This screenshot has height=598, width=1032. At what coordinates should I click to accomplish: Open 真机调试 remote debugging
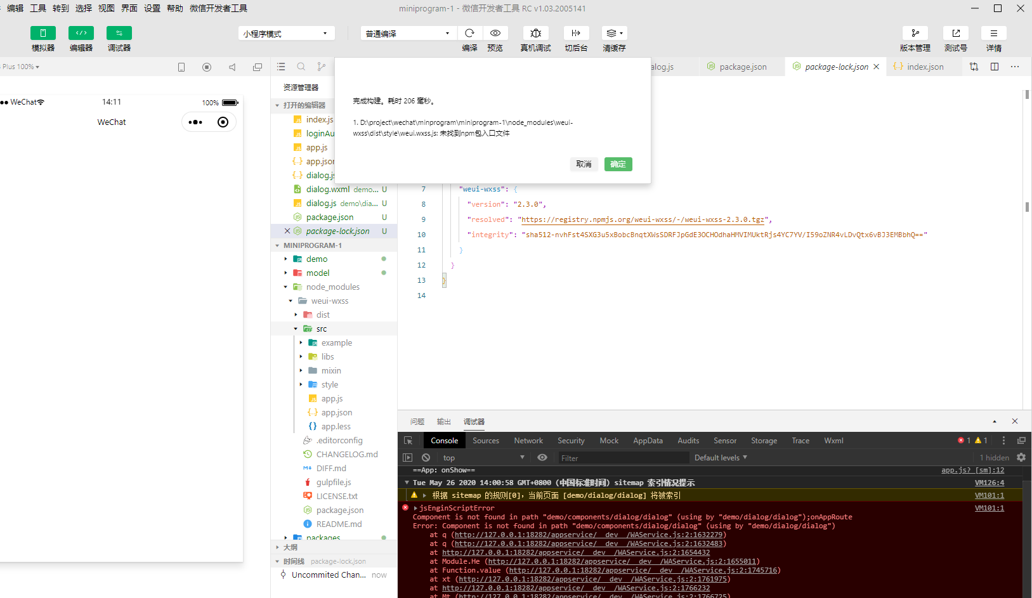pyautogui.click(x=535, y=33)
